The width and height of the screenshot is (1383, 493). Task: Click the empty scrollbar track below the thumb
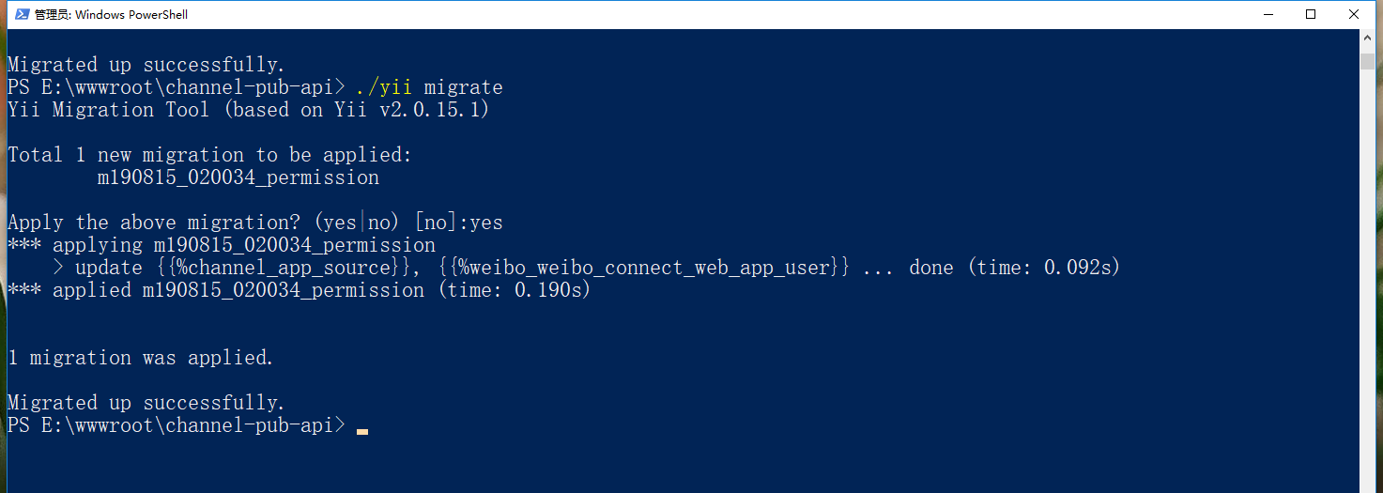tap(1367, 282)
